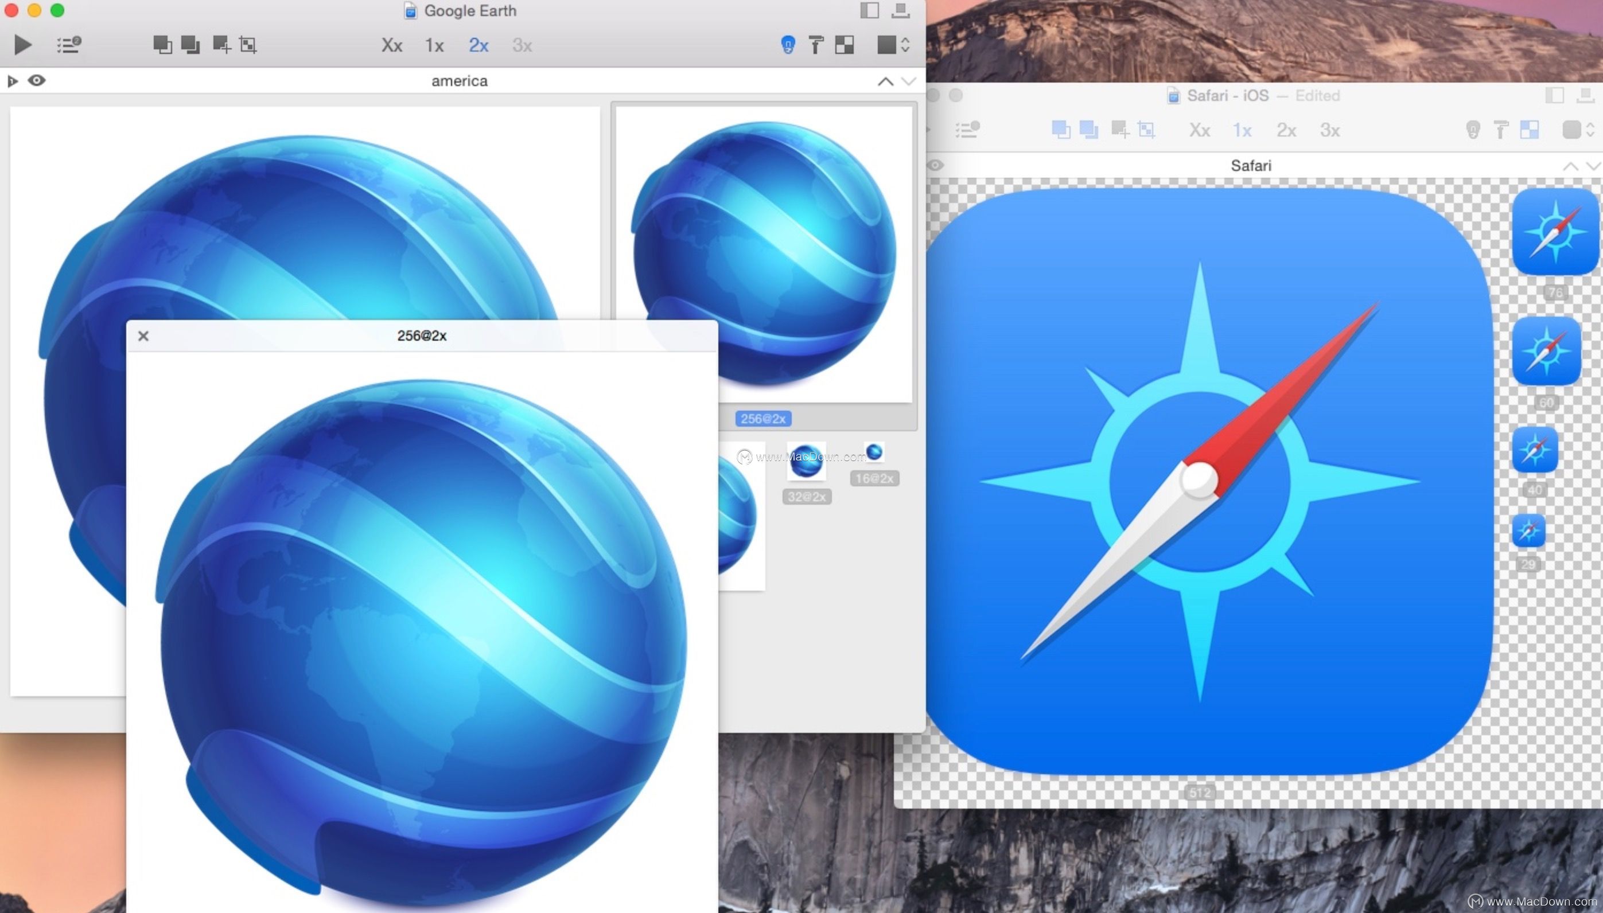Image resolution: width=1603 pixels, height=913 pixels.
Task: Toggle the sidebar panel icon in Google Earth title bar
Action: click(869, 10)
